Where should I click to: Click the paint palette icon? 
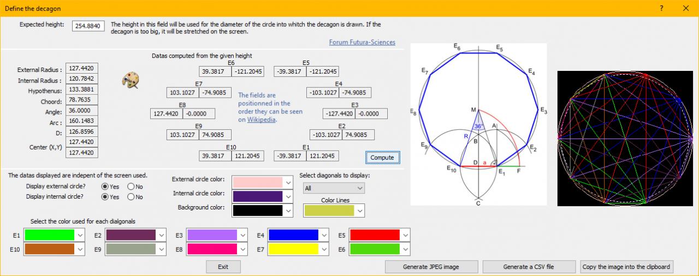(x=130, y=80)
